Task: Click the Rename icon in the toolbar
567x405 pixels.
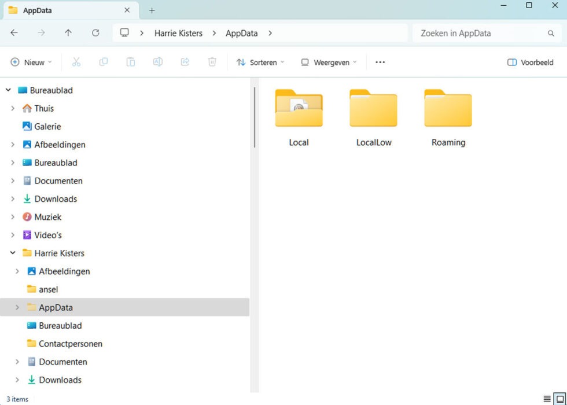Action: [157, 62]
